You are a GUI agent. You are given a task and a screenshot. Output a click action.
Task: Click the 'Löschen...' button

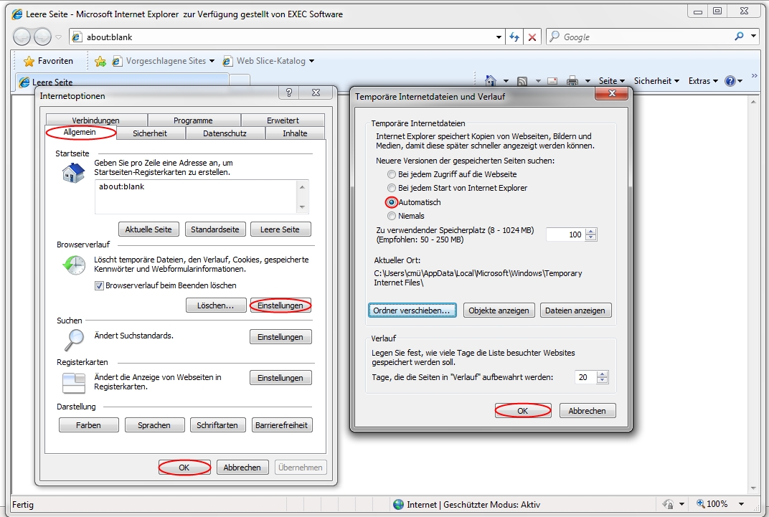pos(216,305)
